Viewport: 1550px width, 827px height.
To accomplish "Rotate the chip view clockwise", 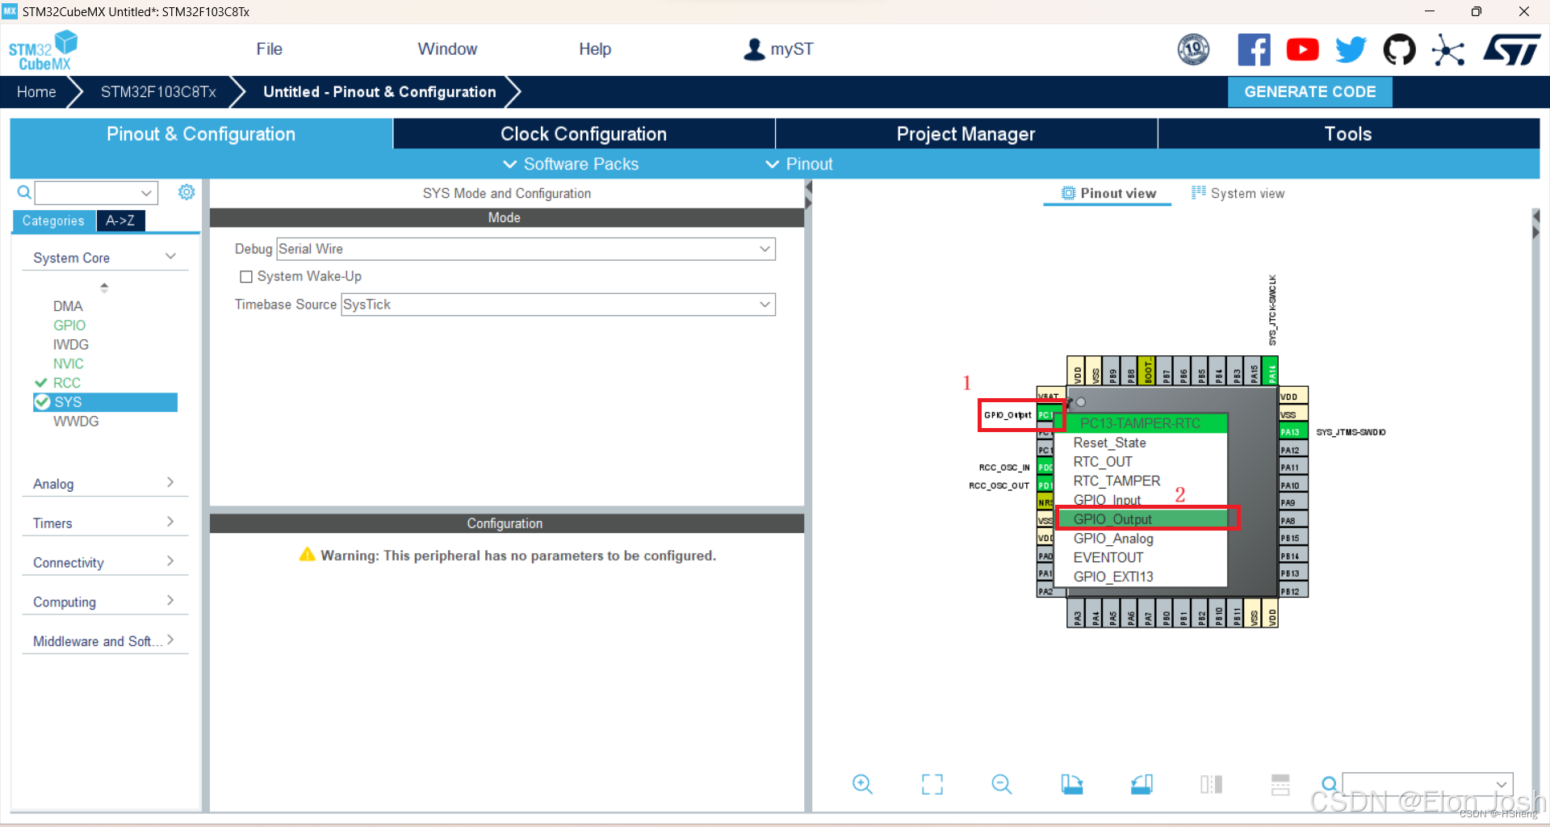I will (1072, 783).
